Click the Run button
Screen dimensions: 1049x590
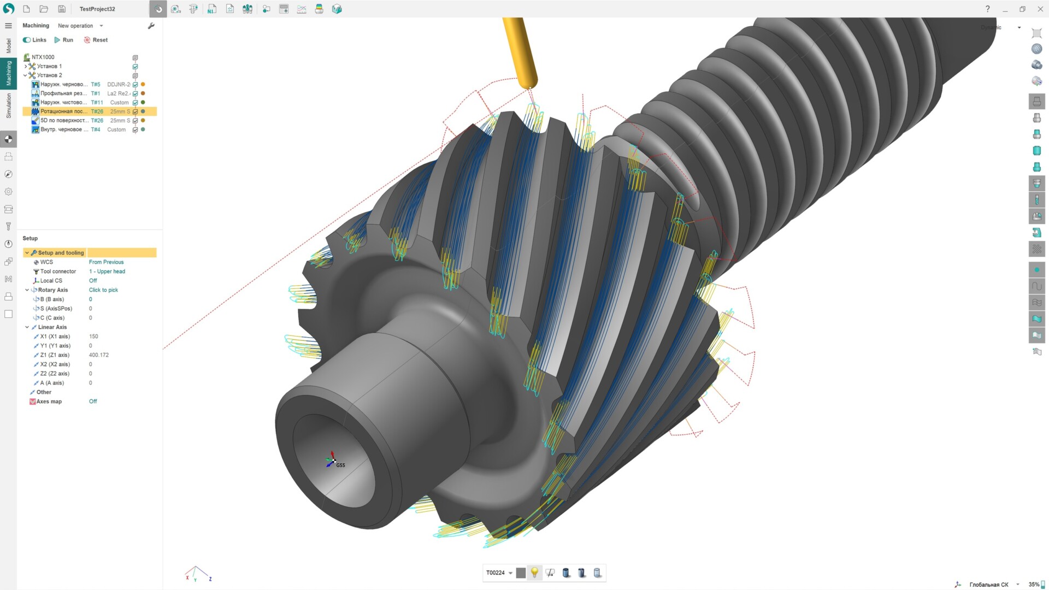point(63,40)
